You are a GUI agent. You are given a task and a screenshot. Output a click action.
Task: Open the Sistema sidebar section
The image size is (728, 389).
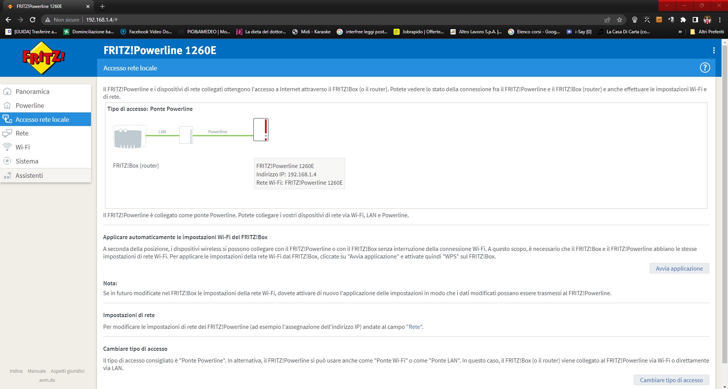(x=45, y=161)
